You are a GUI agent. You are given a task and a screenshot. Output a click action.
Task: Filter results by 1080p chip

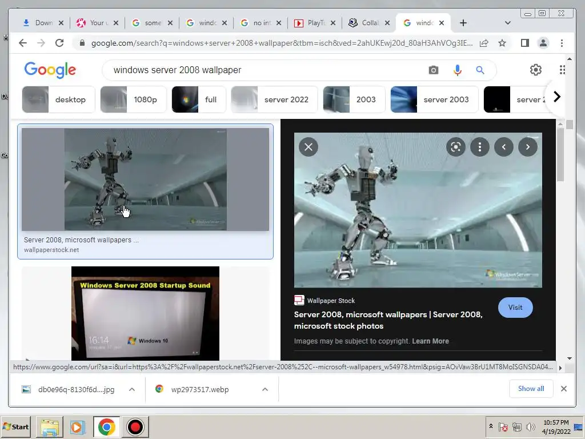[133, 99]
